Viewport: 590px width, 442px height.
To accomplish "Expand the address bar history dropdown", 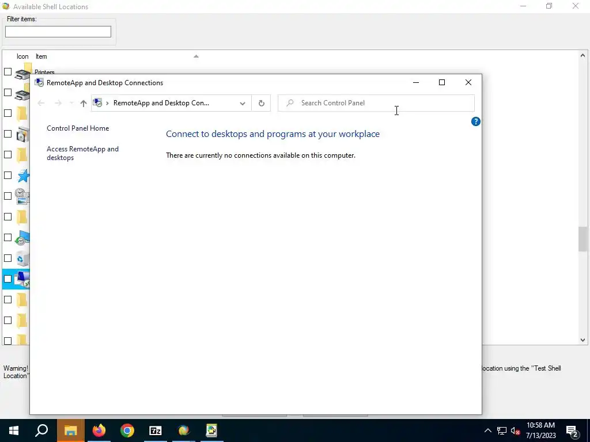I will click(x=243, y=104).
